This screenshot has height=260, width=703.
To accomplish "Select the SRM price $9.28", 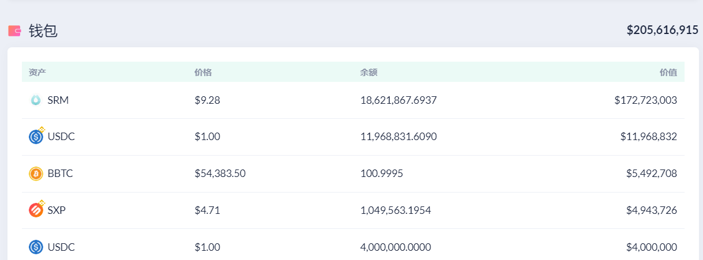I will (207, 100).
